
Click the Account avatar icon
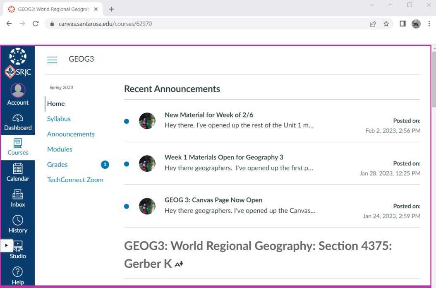click(x=18, y=90)
